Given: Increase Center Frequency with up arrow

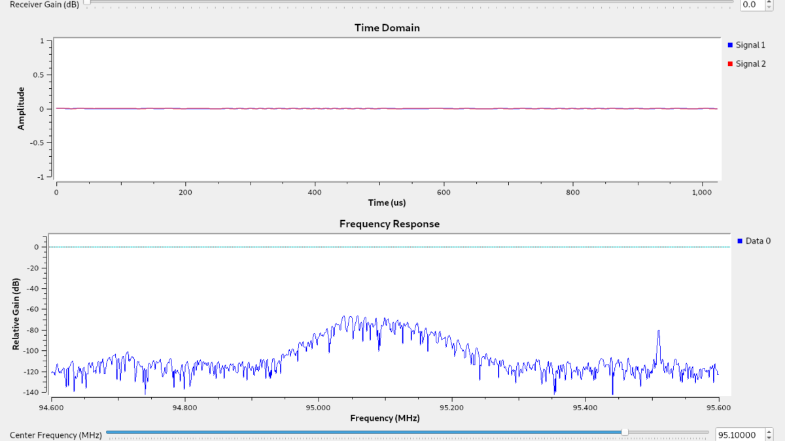Looking at the screenshot, I should pyautogui.click(x=769, y=432).
